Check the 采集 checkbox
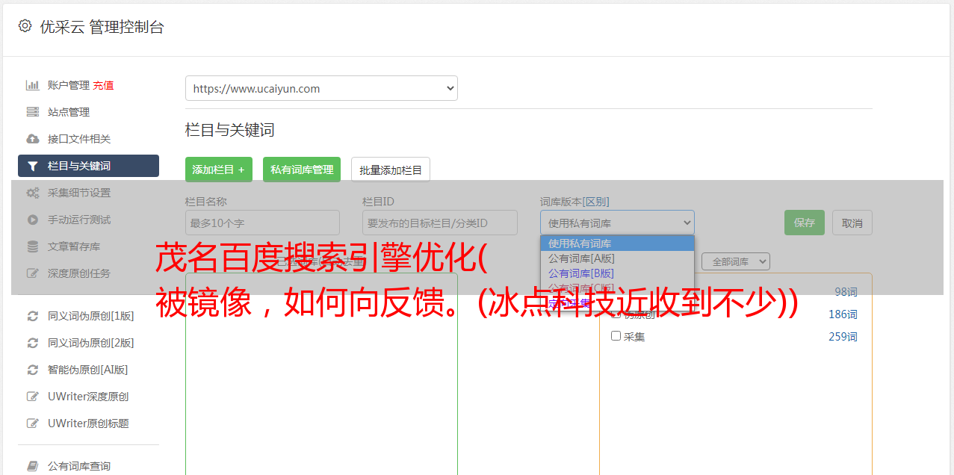 point(616,336)
